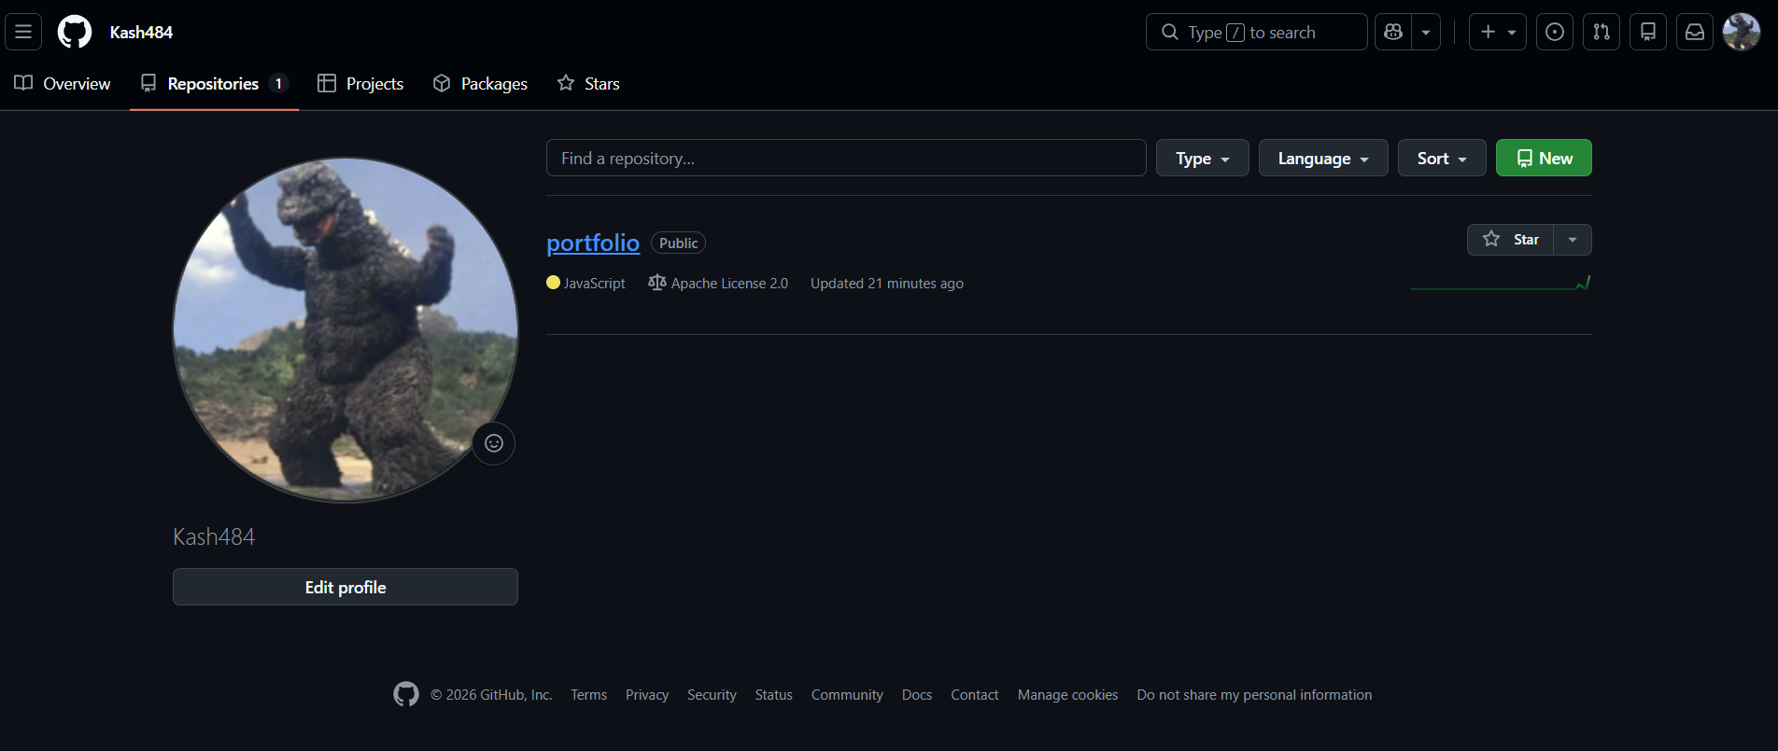The height and width of the screenshot is (751, 1778).
Task: Open the Community footer link
Action: click(847, 694)
